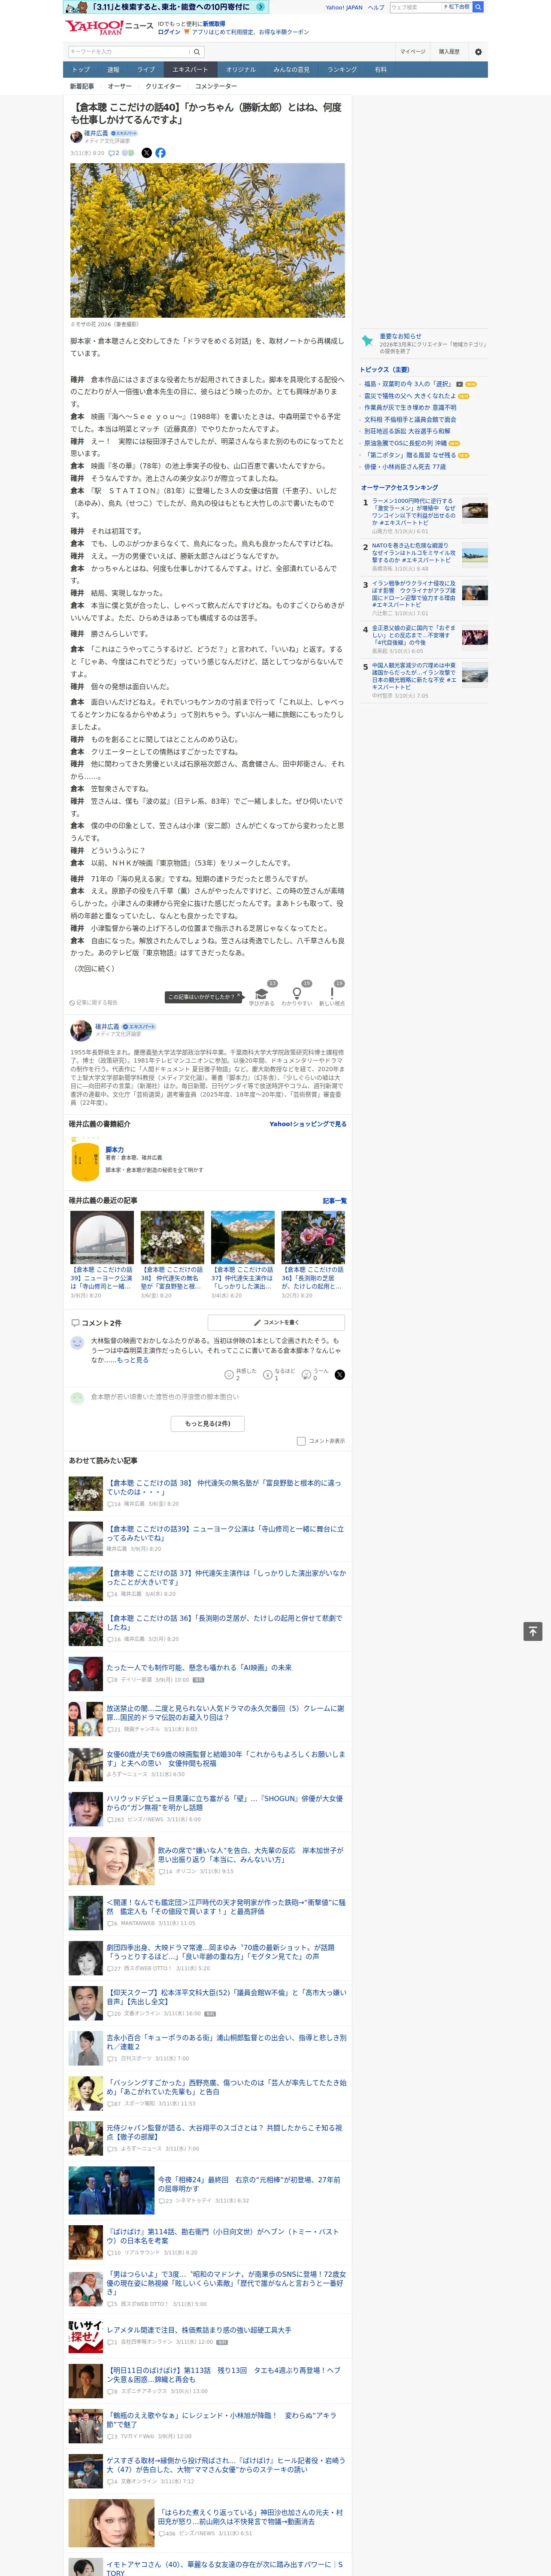The width and height of the screenshot is (551, 2576).
Task: Open the マイページ link
Action: 413,52
